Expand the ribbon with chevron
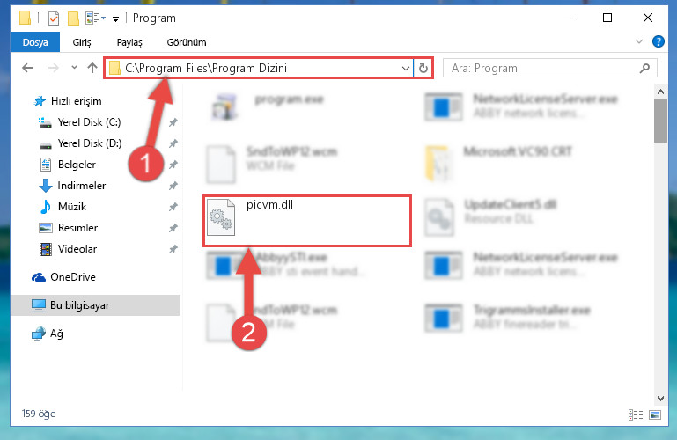The width and height of the screenshot is (677, 440). coord(639,41)
